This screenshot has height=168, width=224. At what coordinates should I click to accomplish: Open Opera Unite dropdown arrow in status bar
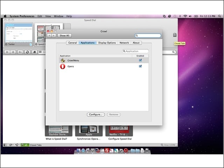[19, 145]
